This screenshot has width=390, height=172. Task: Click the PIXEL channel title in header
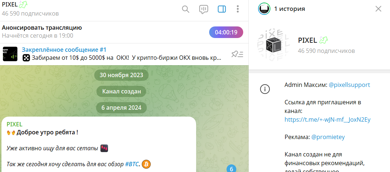(10, 4)
